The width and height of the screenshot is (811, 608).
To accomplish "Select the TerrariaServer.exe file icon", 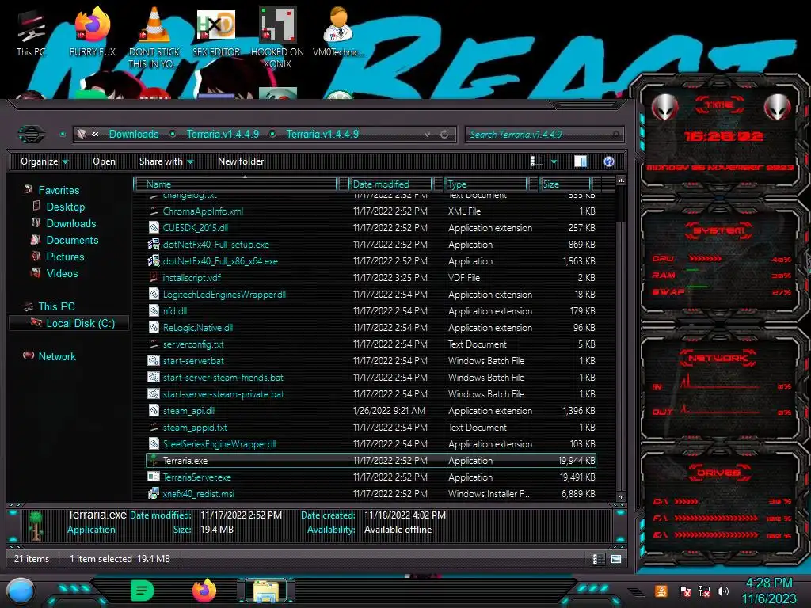I will (x=154, y=477).
